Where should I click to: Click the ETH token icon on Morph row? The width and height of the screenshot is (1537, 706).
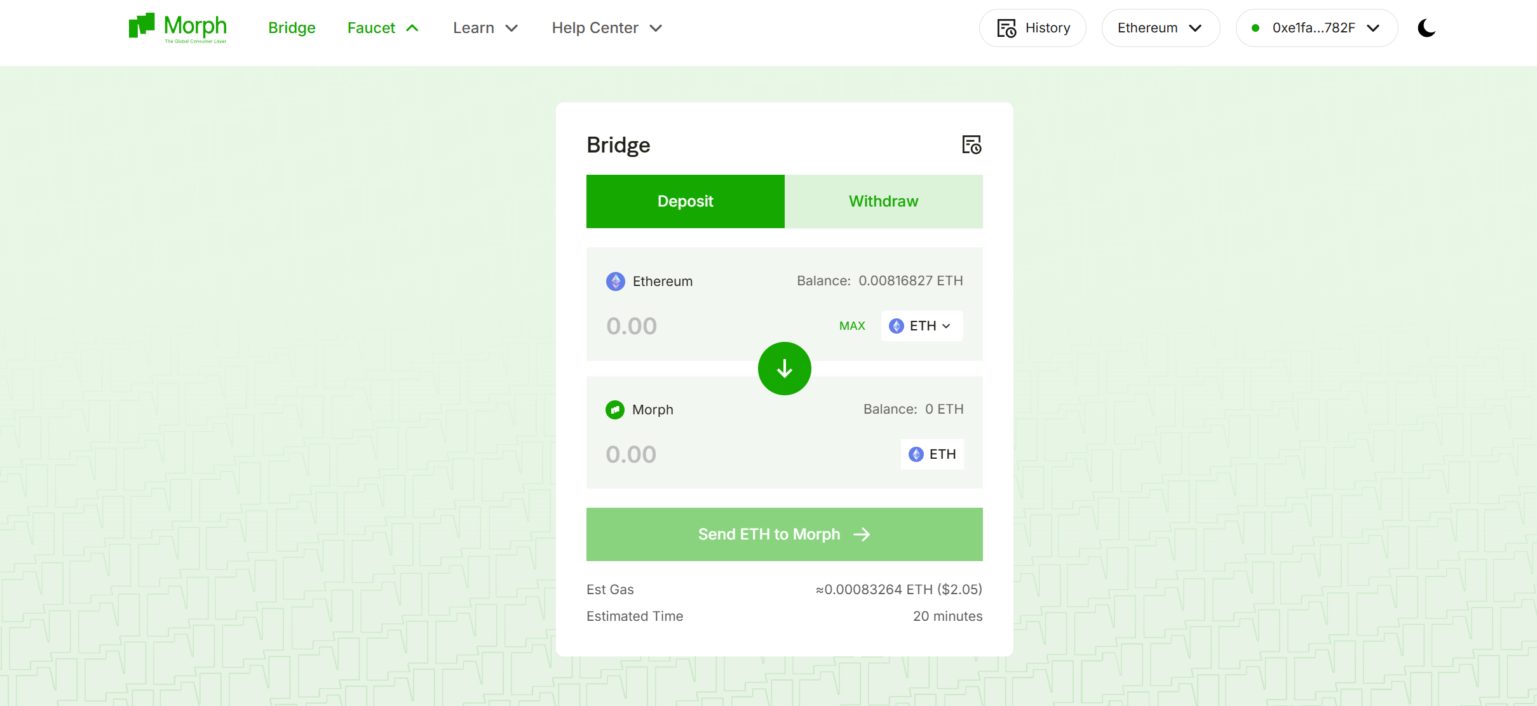click(916, 454)
